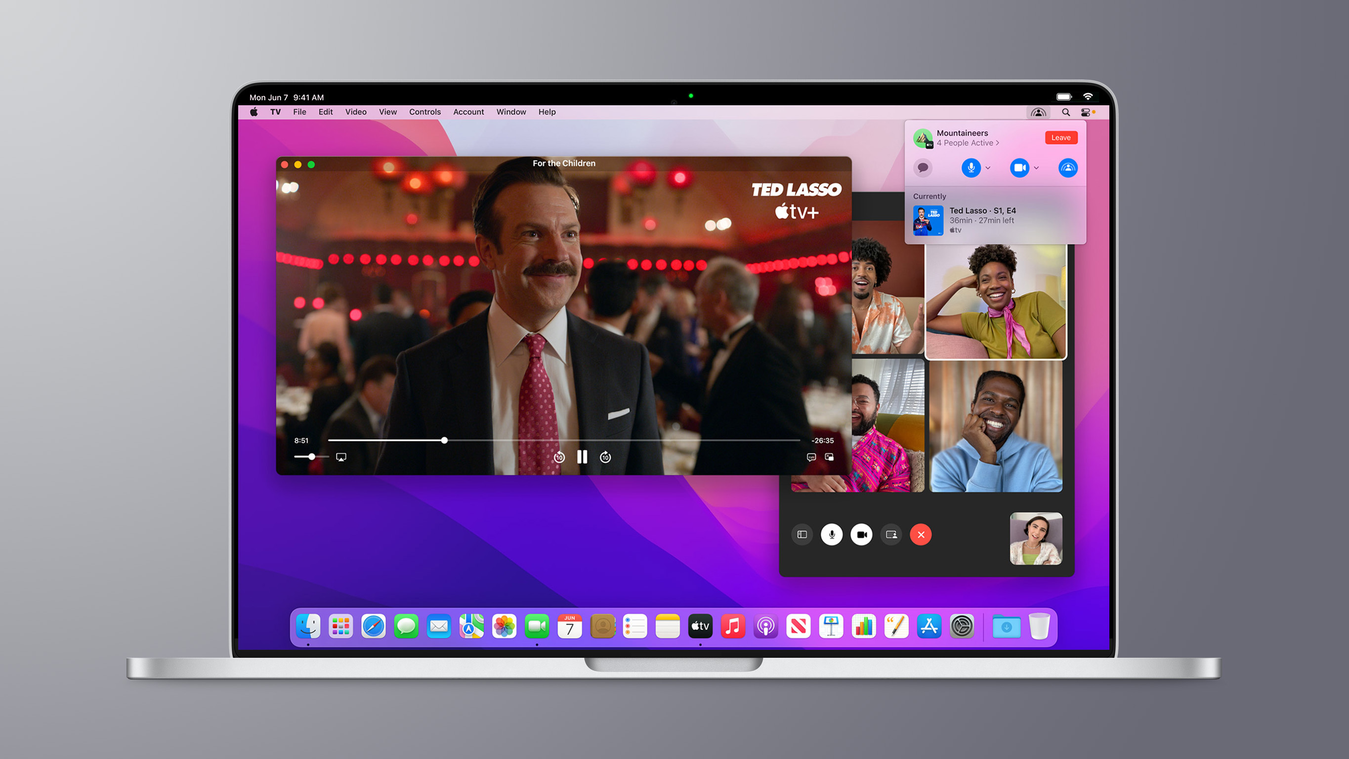Image resolution: width=1349 pixels, height=759 pixels.
Task: Skip back 10 seconds in the player
Action: (x=559, y=457)
